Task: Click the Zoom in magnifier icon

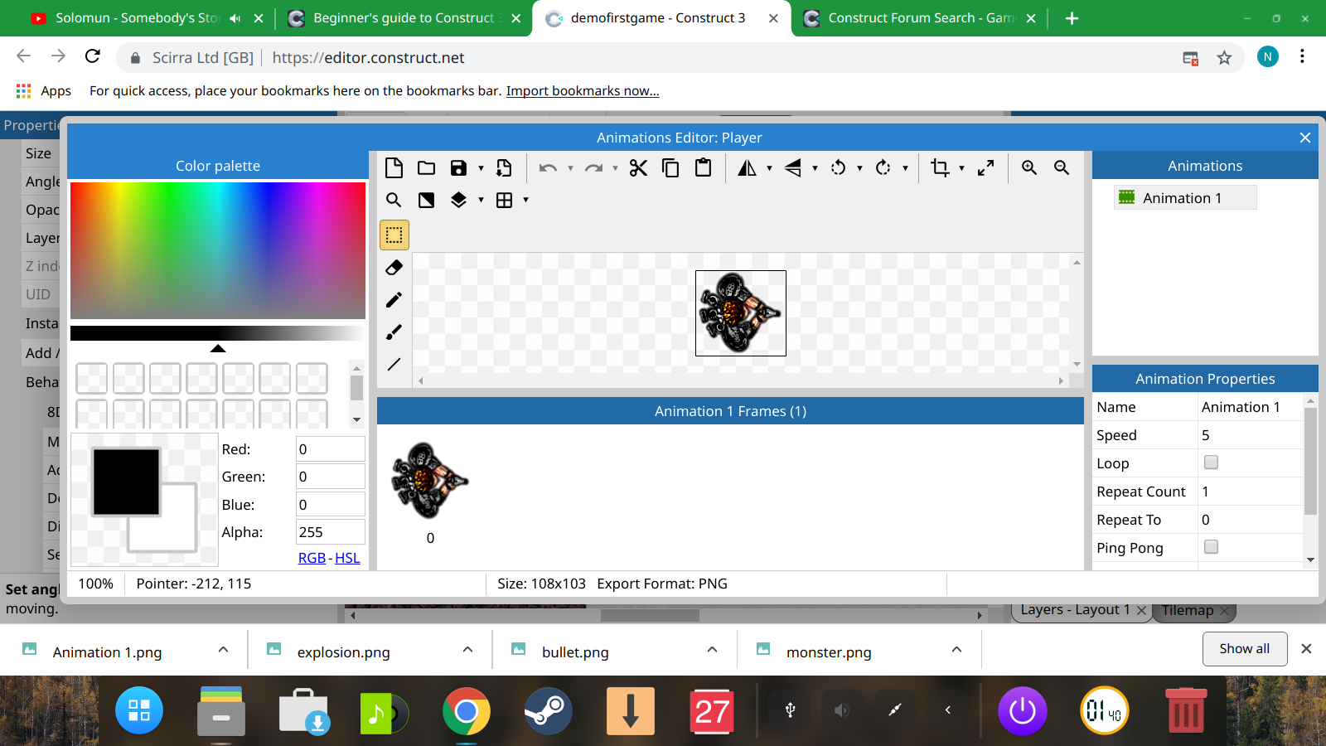Action: [1028, 167]
